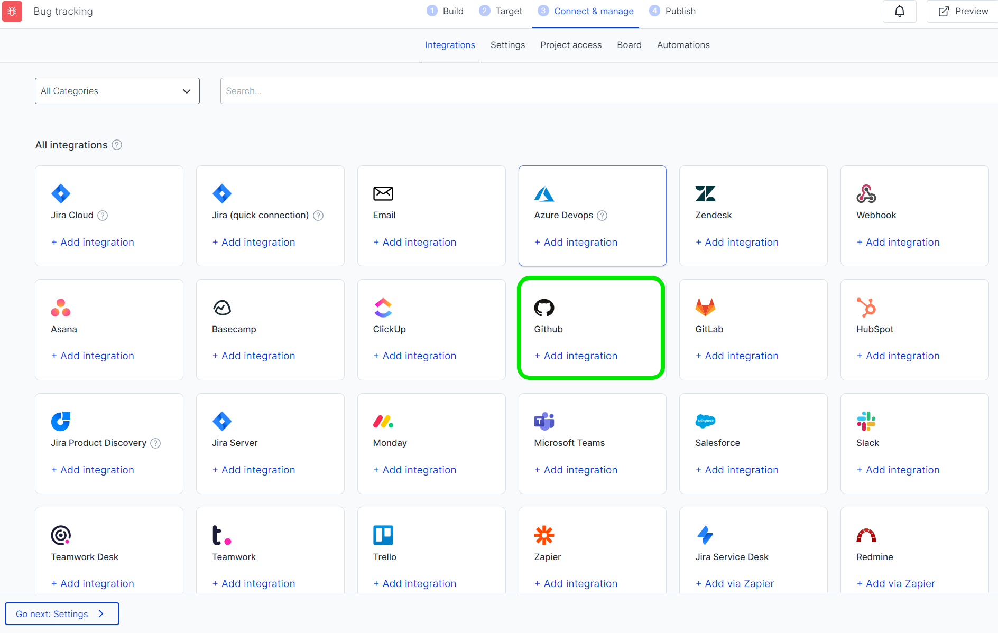This screenshot has height=633, width=998.
Task: Switch to the Settings tab
Action: point(508,45)
